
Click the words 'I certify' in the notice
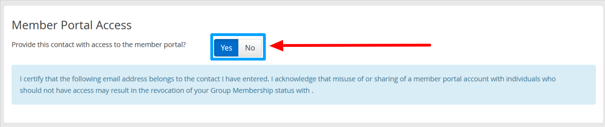click(x=31, y=79)
